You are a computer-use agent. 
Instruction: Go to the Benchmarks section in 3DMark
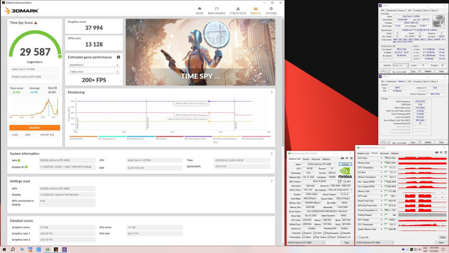217,11
